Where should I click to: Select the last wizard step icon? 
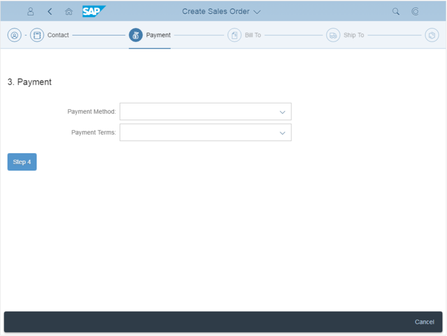pyautogui.click(x=432, y=35)
